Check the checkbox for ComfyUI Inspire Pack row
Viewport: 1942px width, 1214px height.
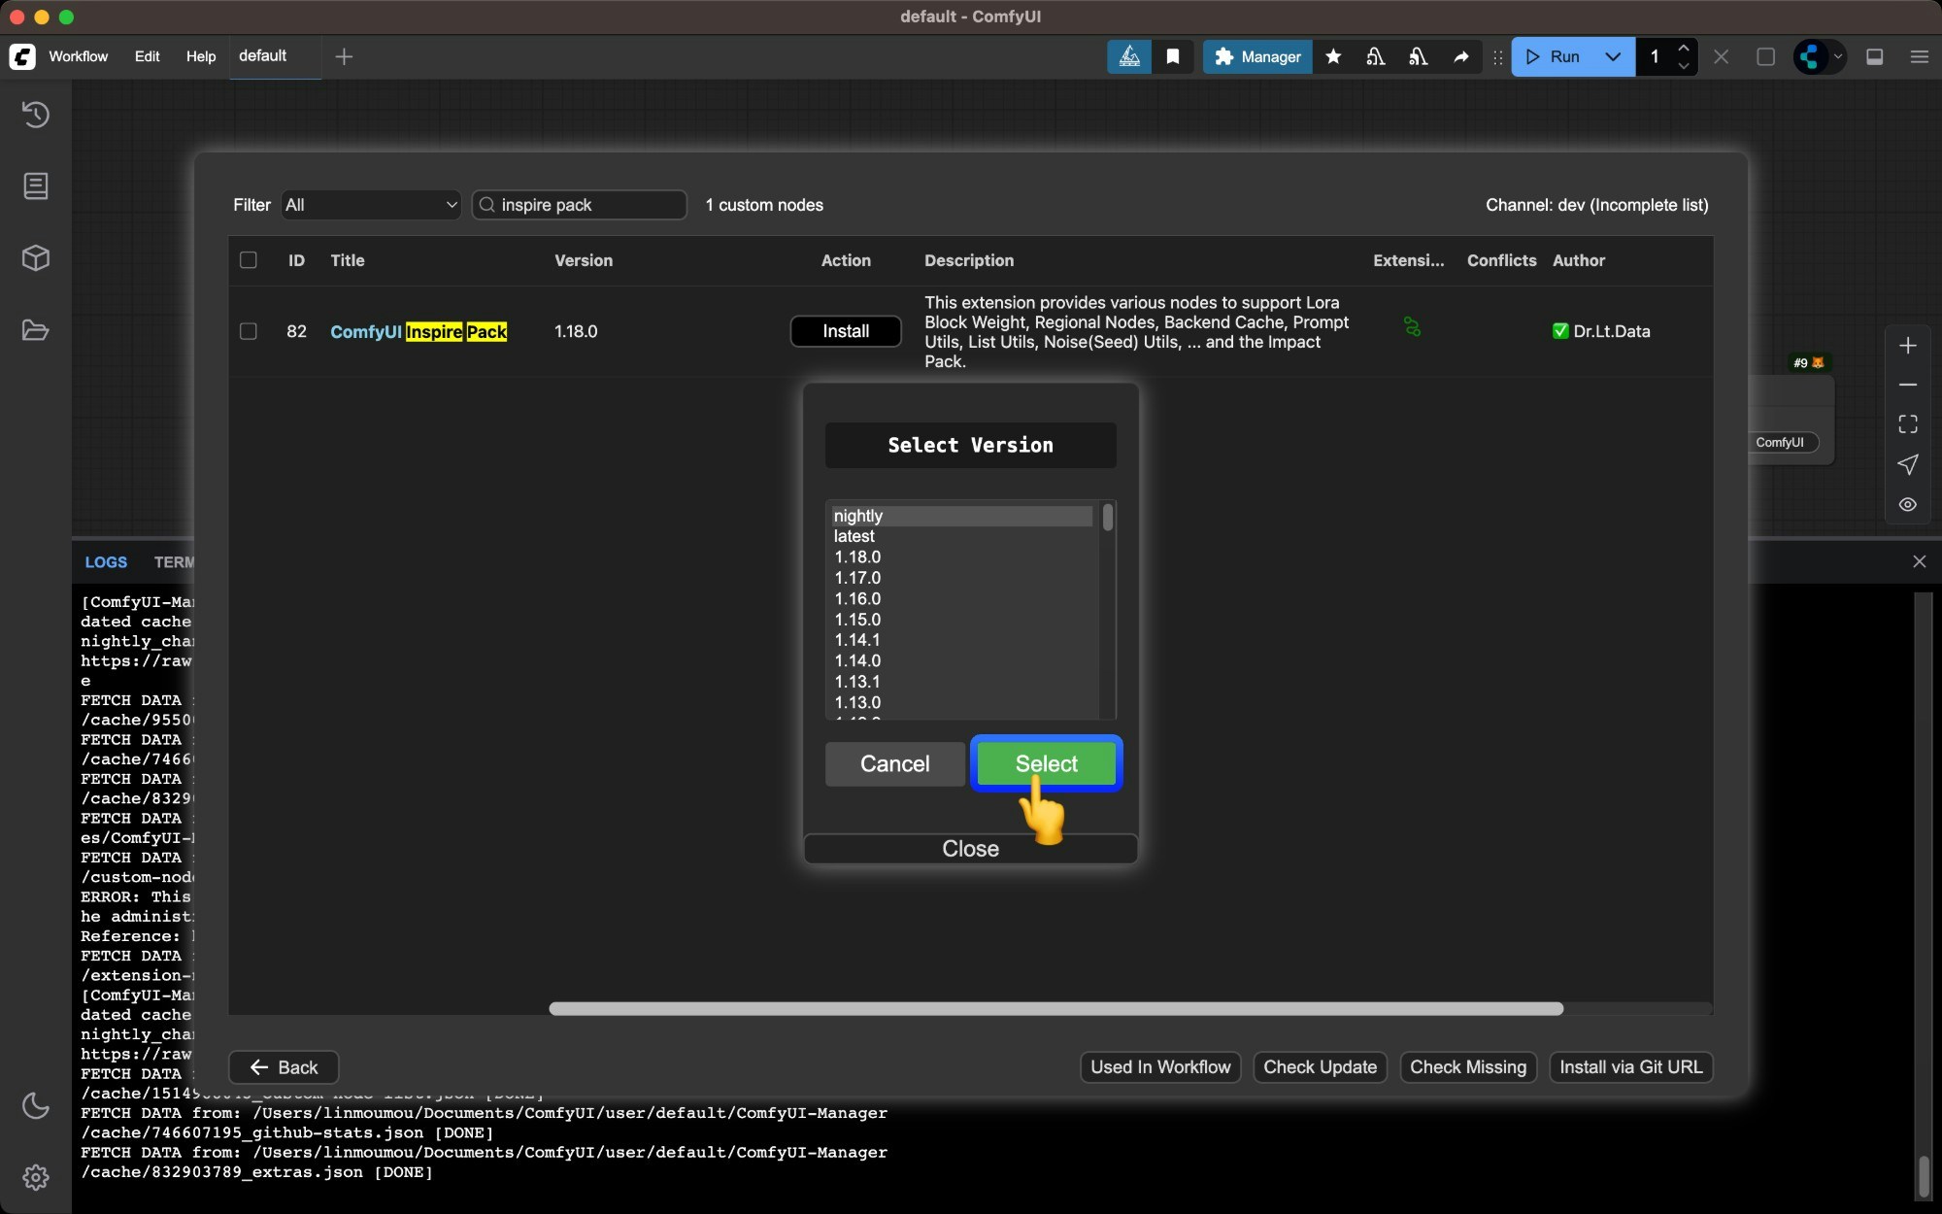click(x=248, y=331)
